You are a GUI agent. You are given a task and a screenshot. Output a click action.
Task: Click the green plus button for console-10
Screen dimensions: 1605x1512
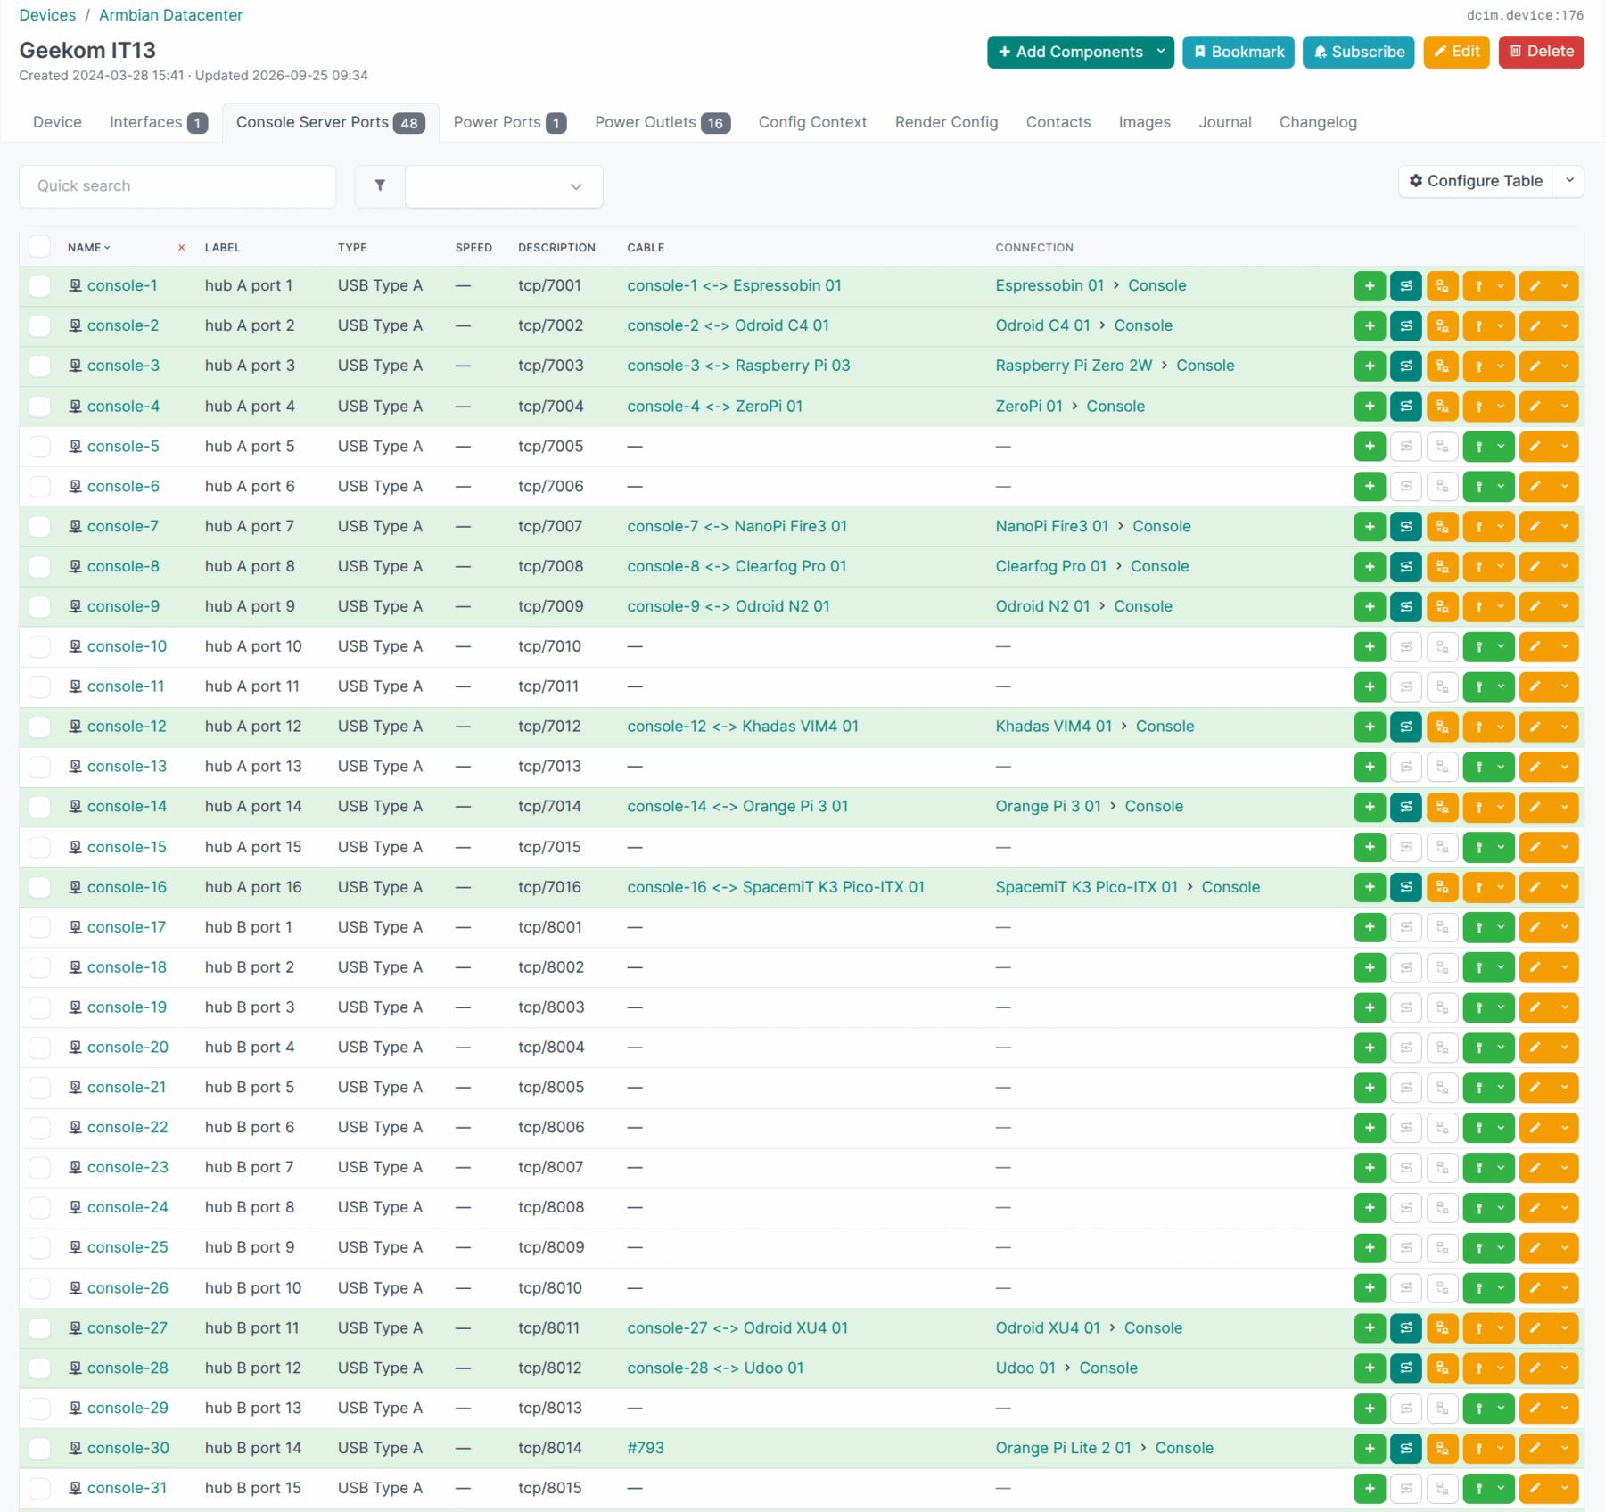pyautogui.click(x=1370, y=647)
